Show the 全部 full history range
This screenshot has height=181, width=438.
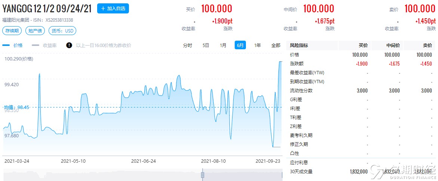(276, 45)
